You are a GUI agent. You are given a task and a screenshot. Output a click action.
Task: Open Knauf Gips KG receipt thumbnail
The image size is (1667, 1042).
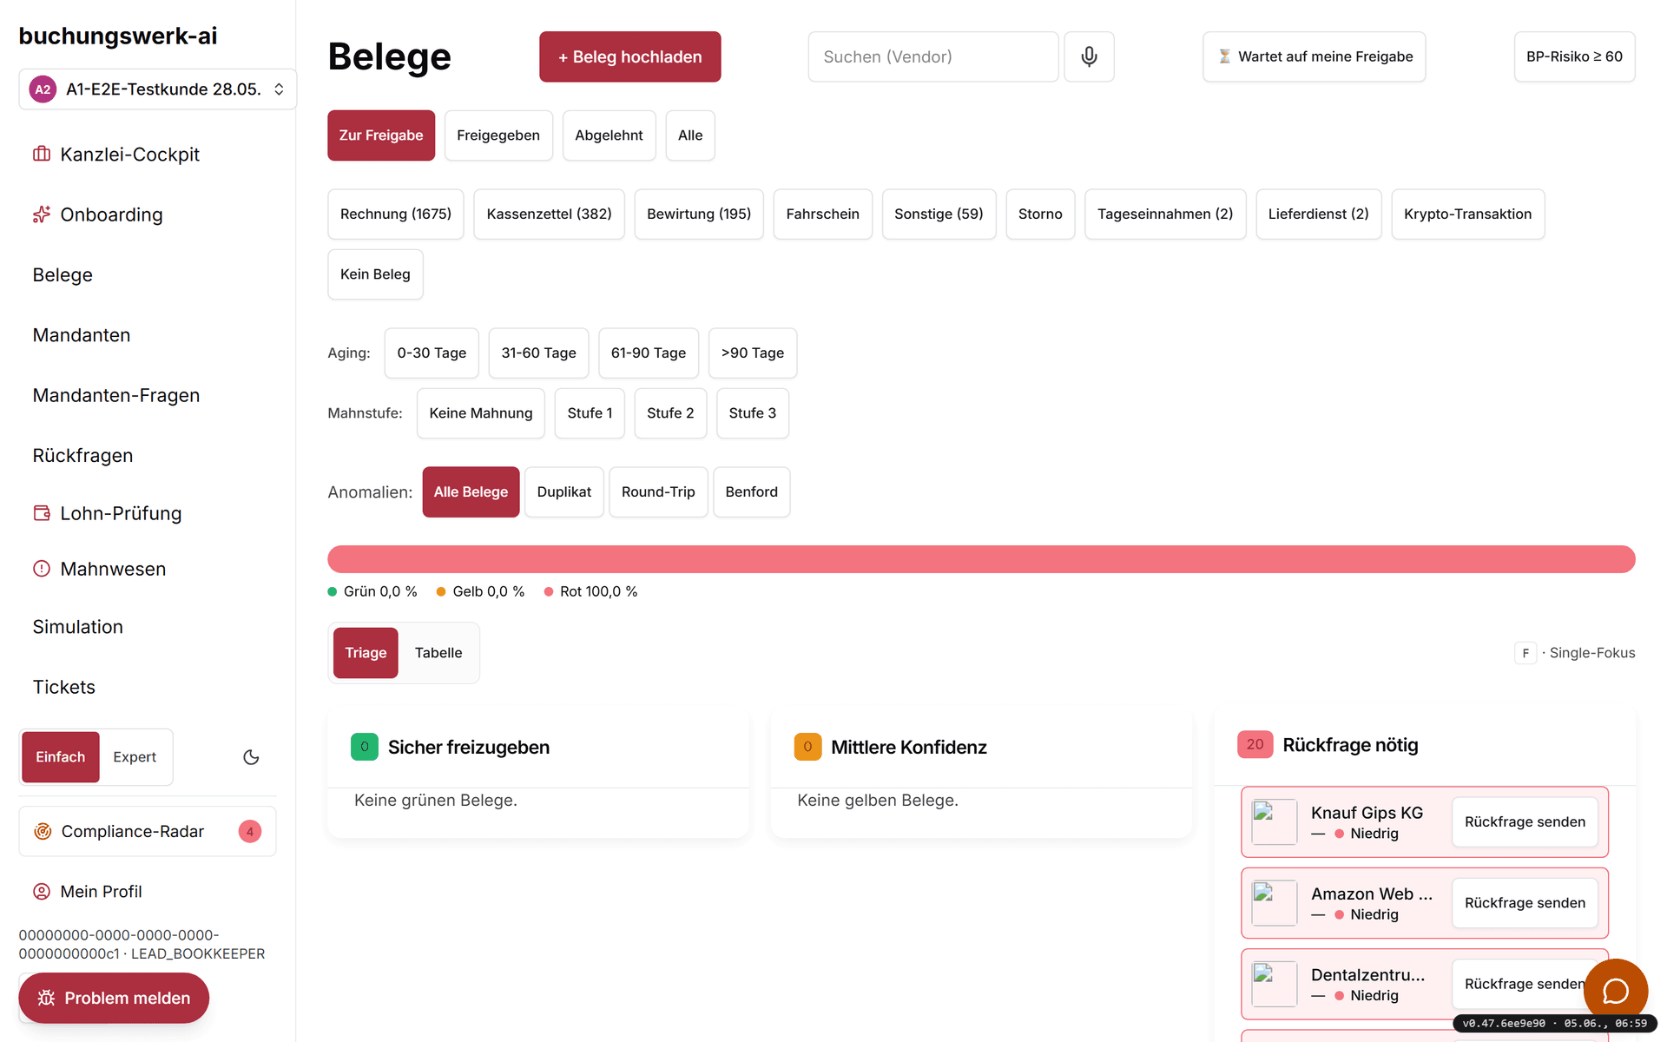1275,821
